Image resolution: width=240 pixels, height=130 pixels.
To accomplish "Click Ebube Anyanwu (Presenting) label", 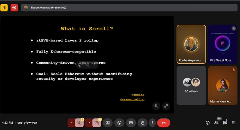I will (x=48, y=8).
